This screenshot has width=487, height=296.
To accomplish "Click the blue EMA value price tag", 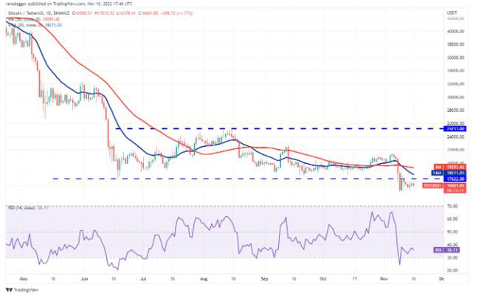I will (x=454, y=173).
